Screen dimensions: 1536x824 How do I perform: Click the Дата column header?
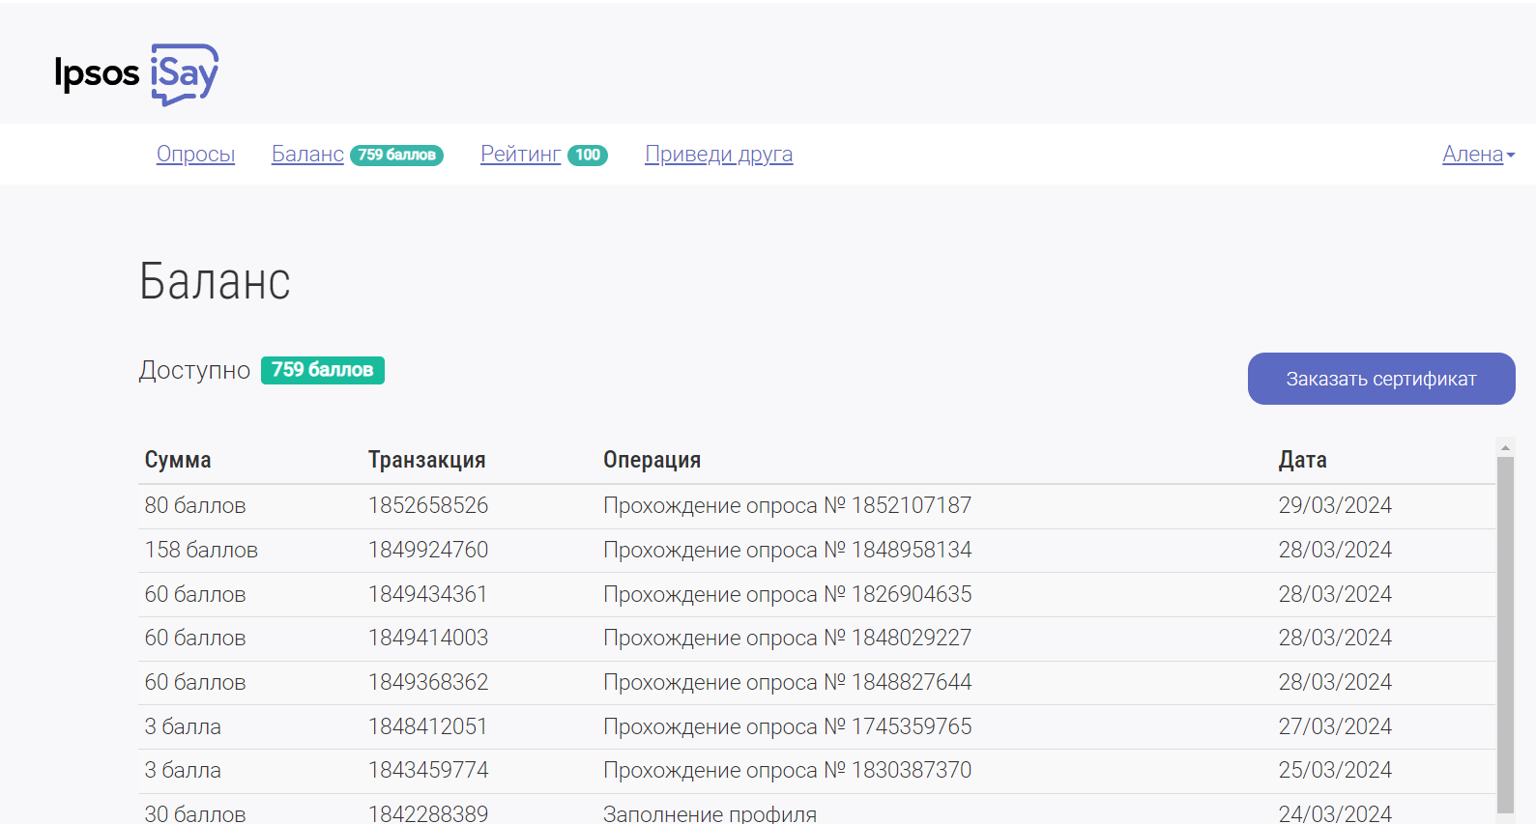click(1302, 461)
